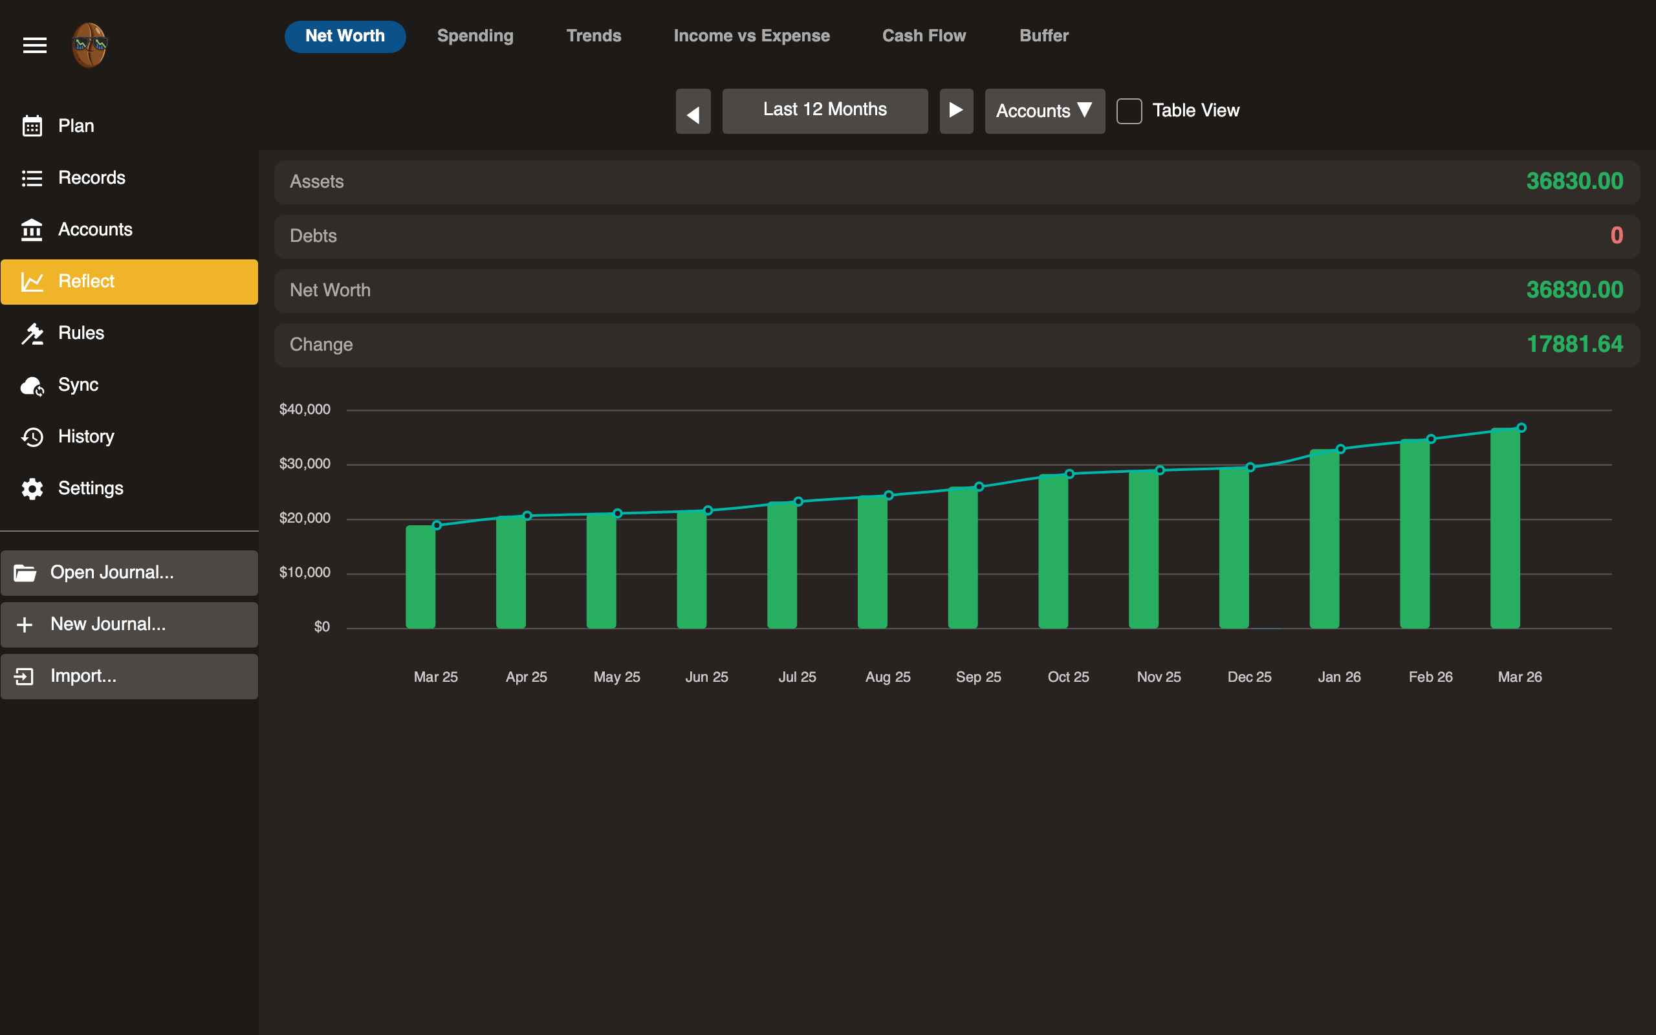
Task: Click the Import button
Action: (x=129, y=677)
